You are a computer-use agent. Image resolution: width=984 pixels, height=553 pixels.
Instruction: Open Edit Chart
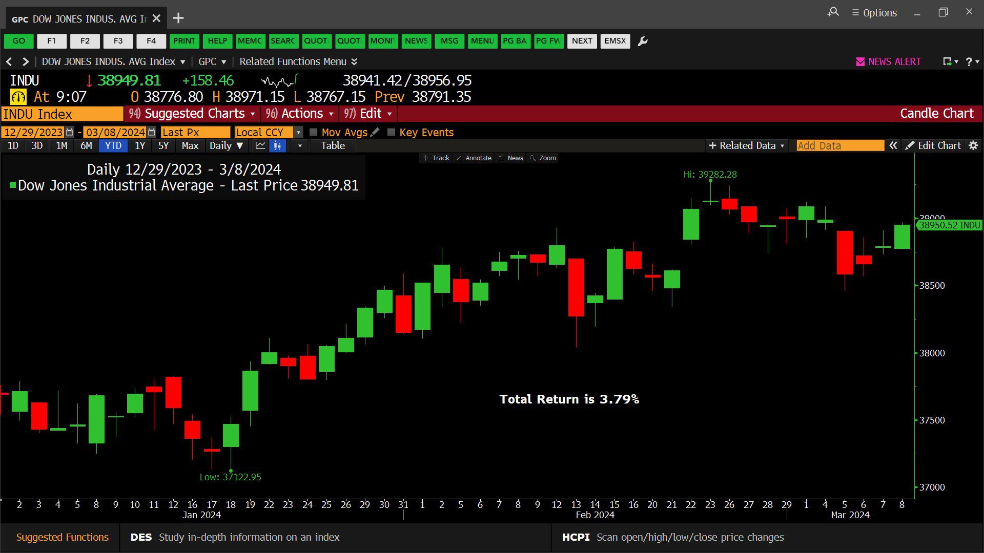[x=933, y=146]
